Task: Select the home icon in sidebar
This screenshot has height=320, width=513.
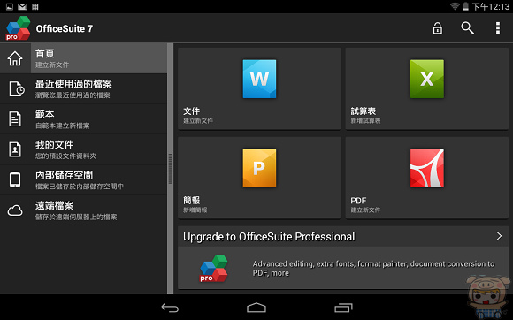Action: [15, 58]
